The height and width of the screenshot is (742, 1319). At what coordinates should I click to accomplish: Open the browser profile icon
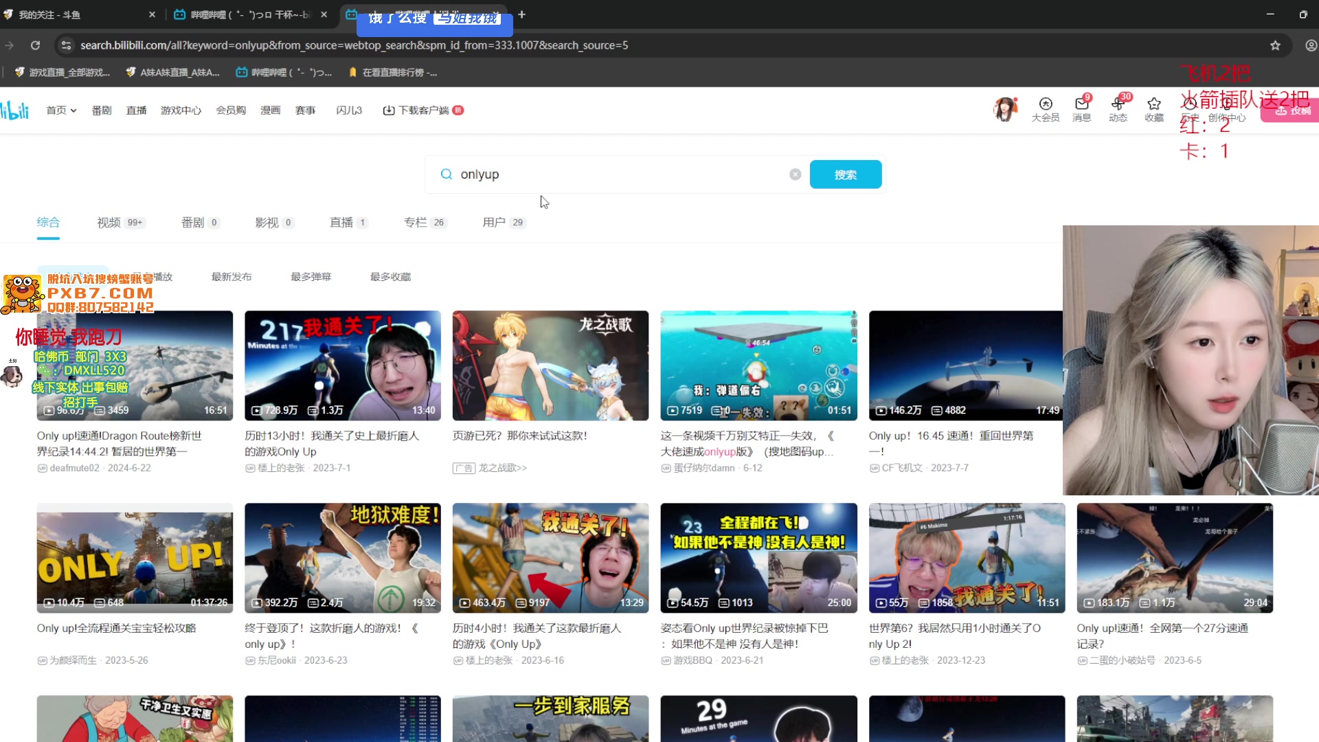(1311, 45)
